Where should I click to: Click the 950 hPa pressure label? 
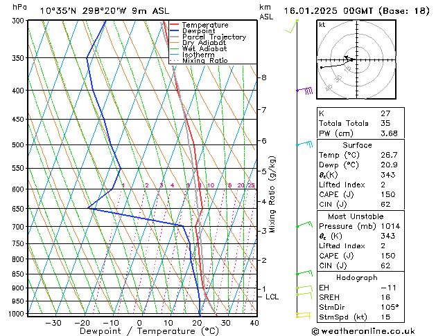[x=19, y=301]
